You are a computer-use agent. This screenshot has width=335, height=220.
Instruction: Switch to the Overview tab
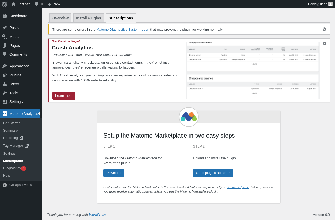tap(60, 18)
